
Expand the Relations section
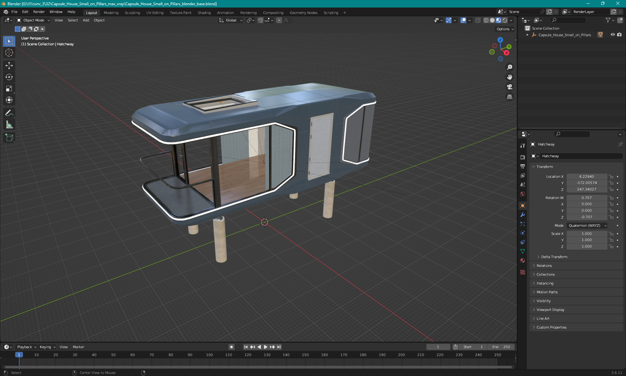point(544,265)
